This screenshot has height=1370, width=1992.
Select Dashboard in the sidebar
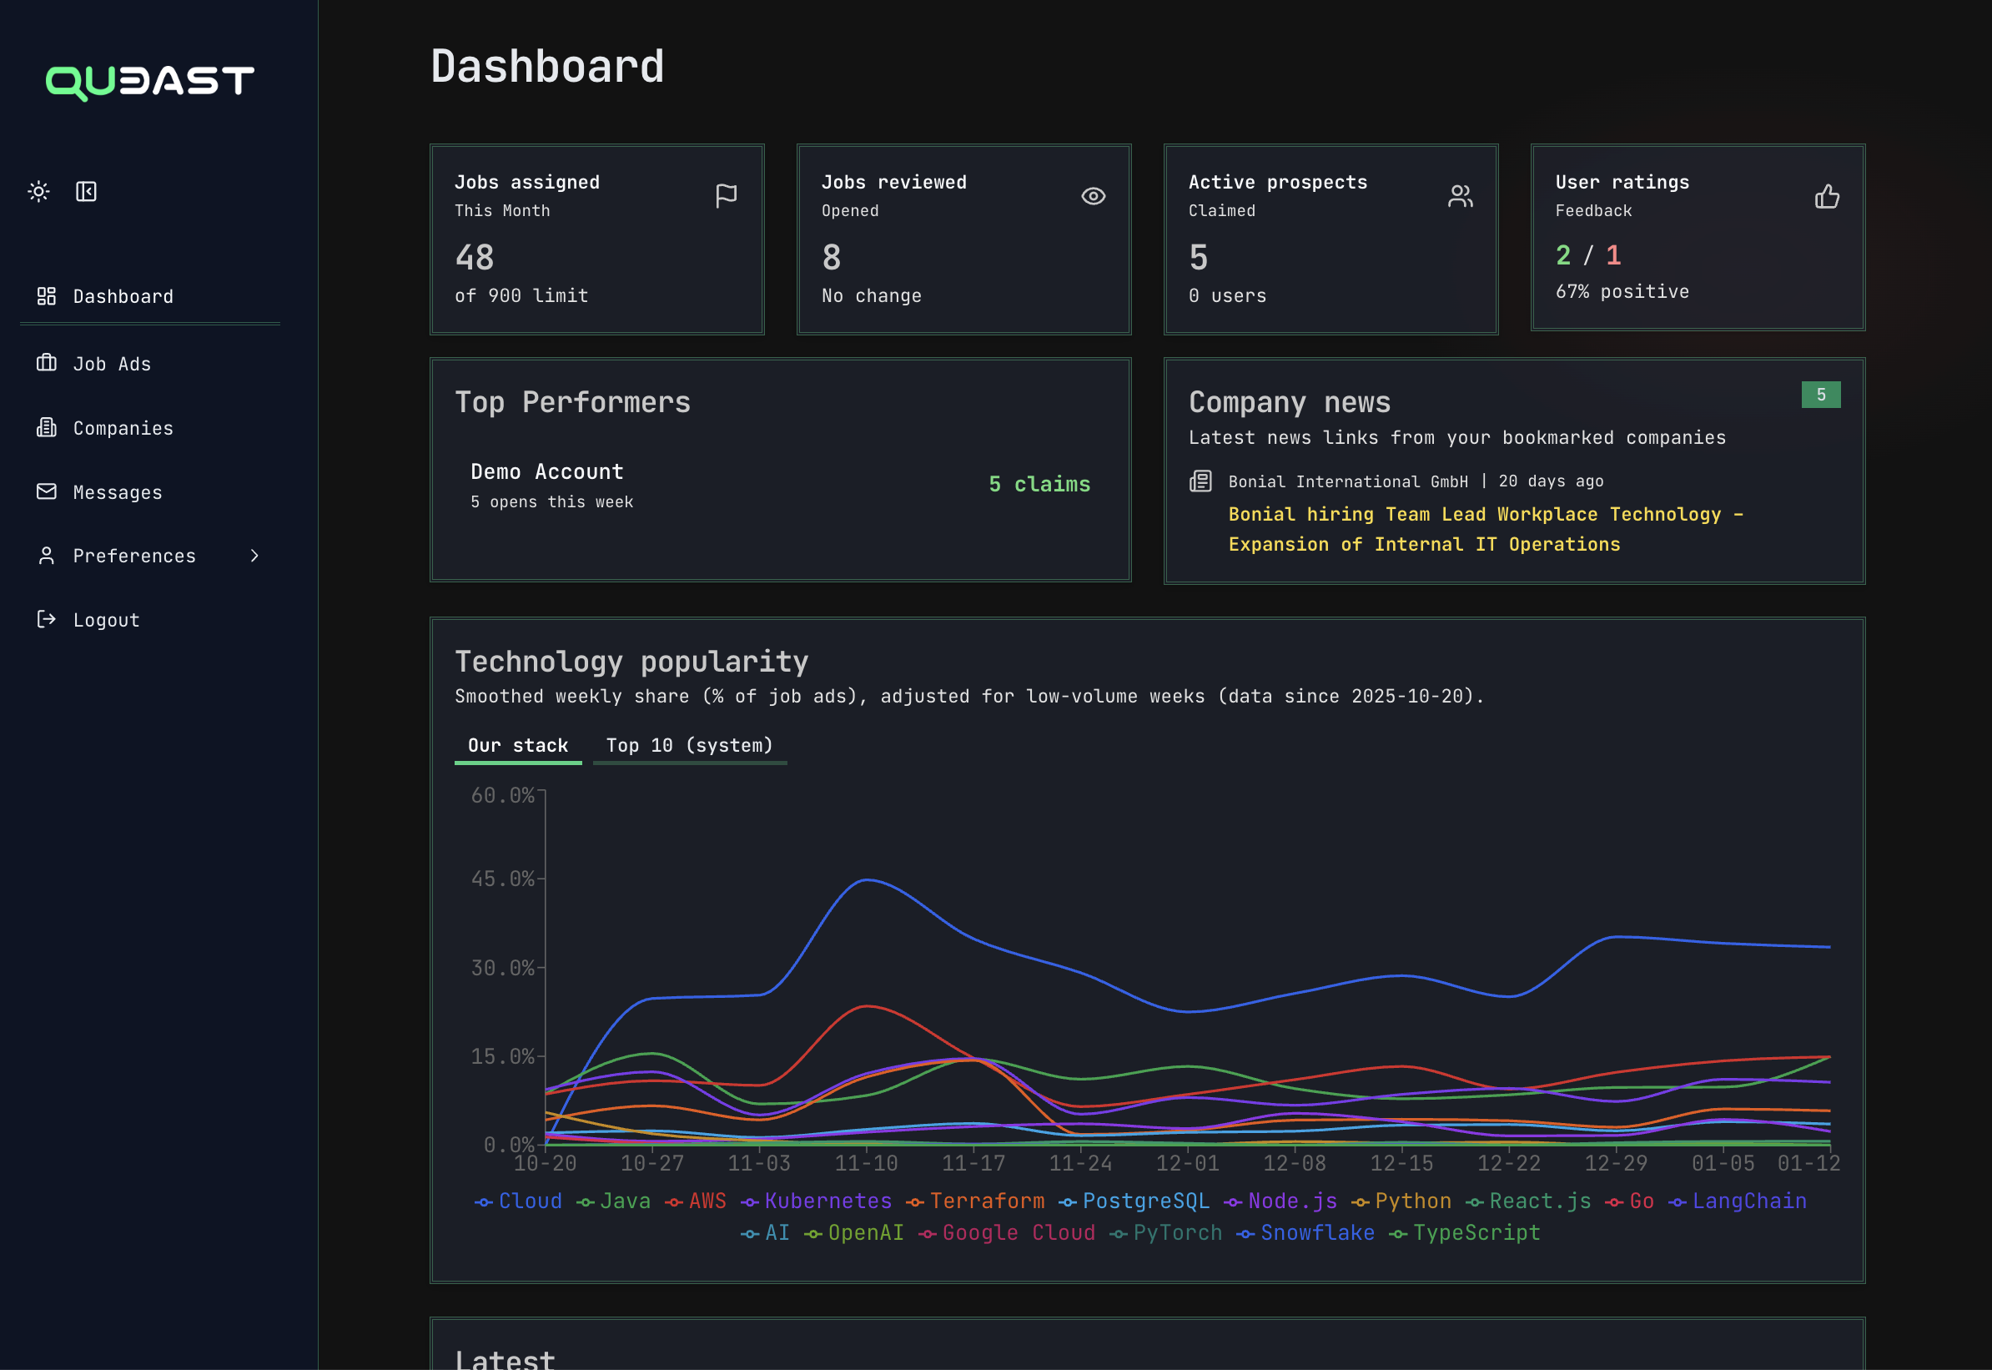(x=122, y=296)
